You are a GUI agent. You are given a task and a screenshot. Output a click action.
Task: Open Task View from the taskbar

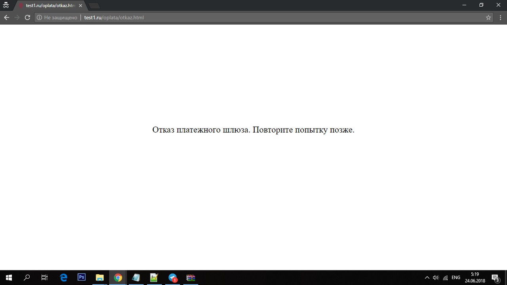point(44,277)
